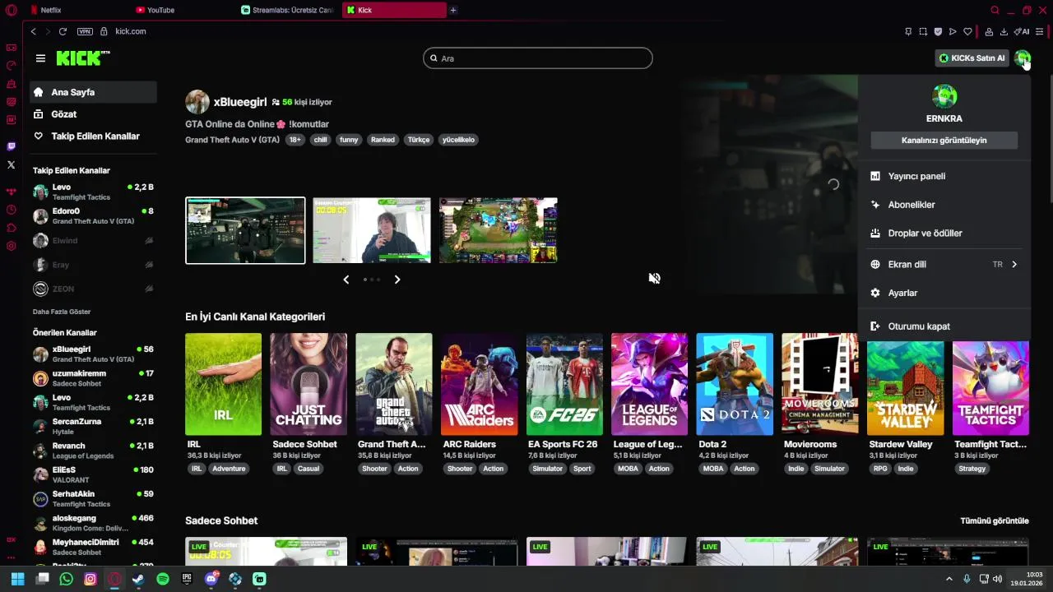
Task: Click the pin icon in the address bar
Action: (908, 31)
